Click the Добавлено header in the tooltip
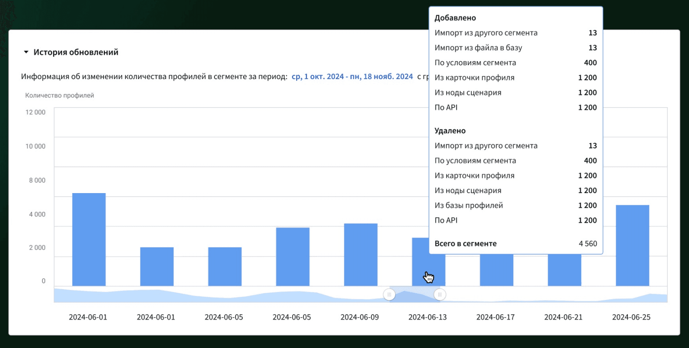 pos(454,18)
